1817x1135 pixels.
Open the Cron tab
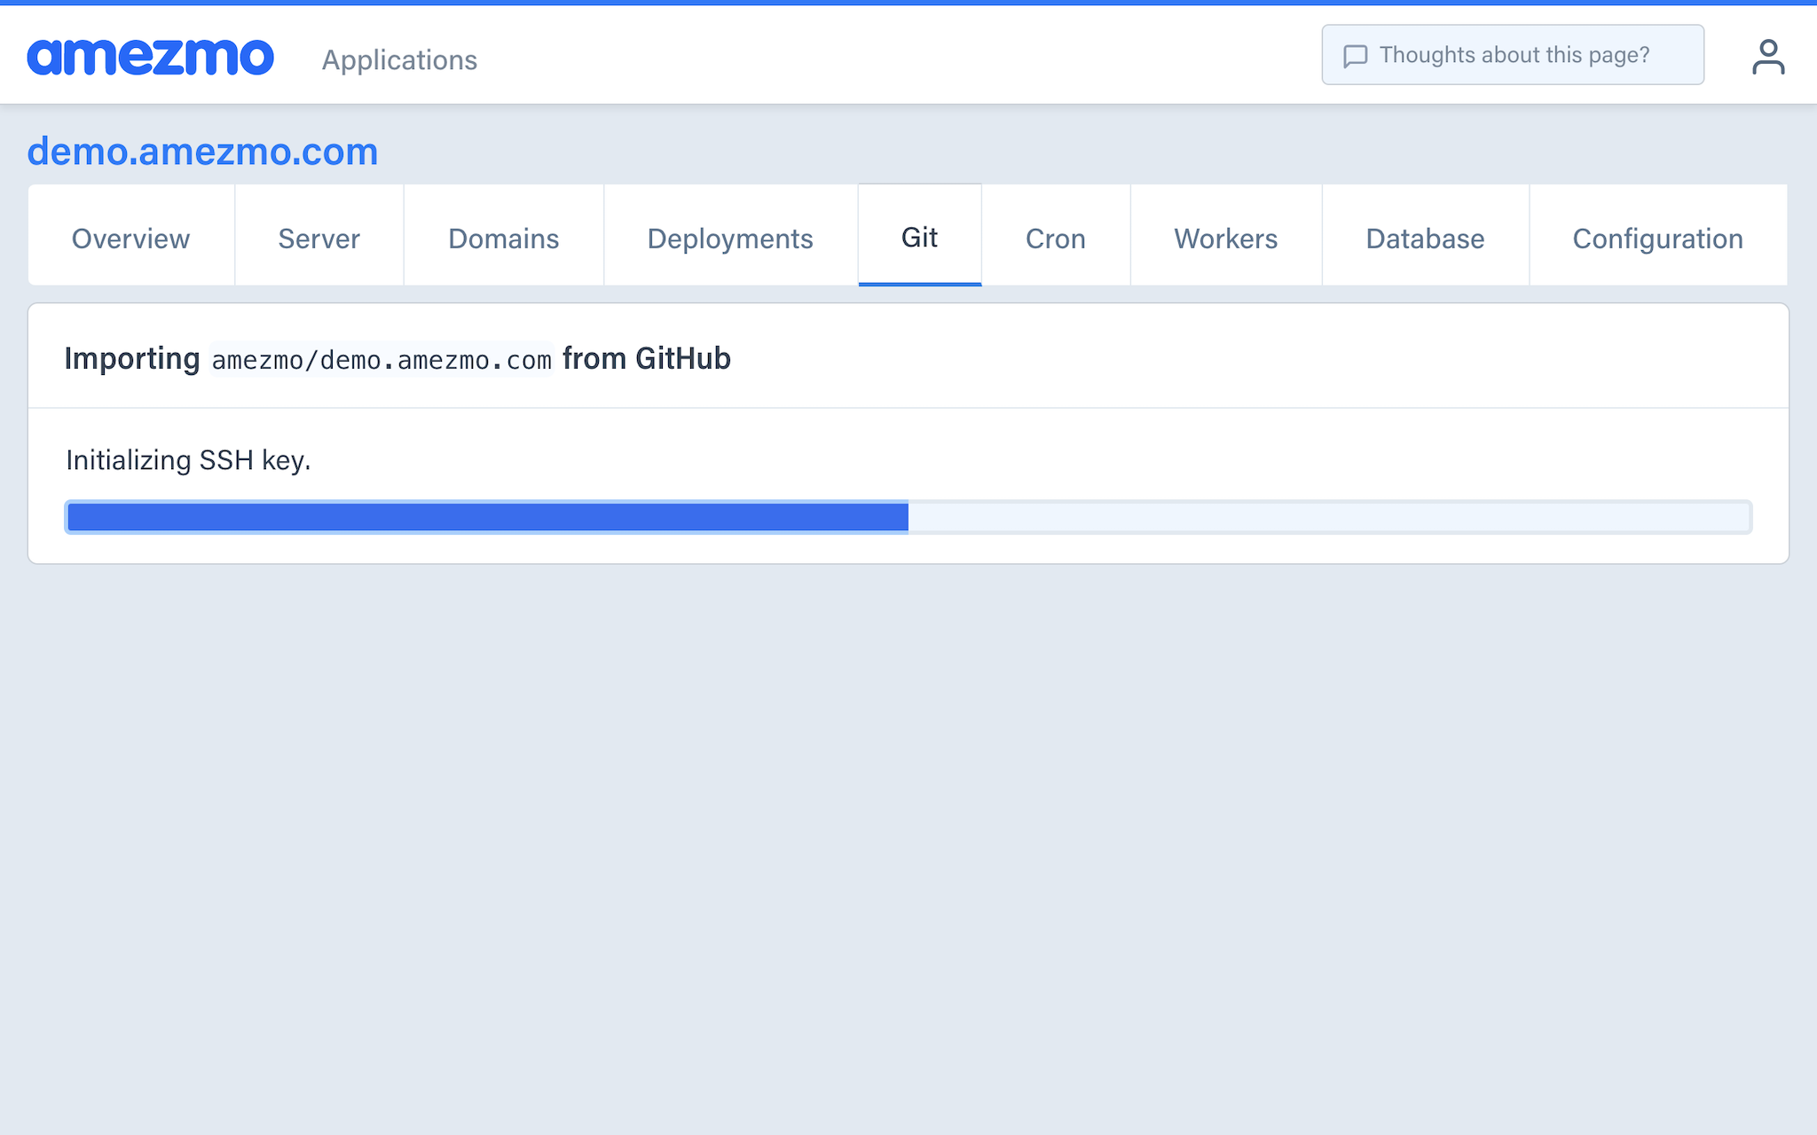pos(1055,238)
